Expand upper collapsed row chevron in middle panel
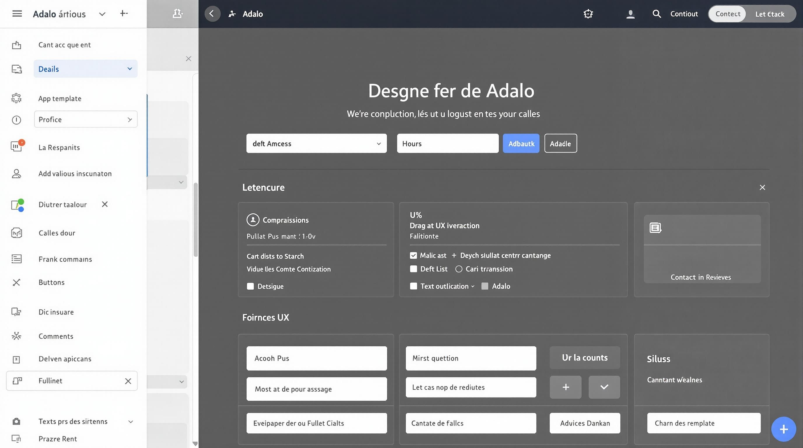Screen dimensions: 803x448 181,182
